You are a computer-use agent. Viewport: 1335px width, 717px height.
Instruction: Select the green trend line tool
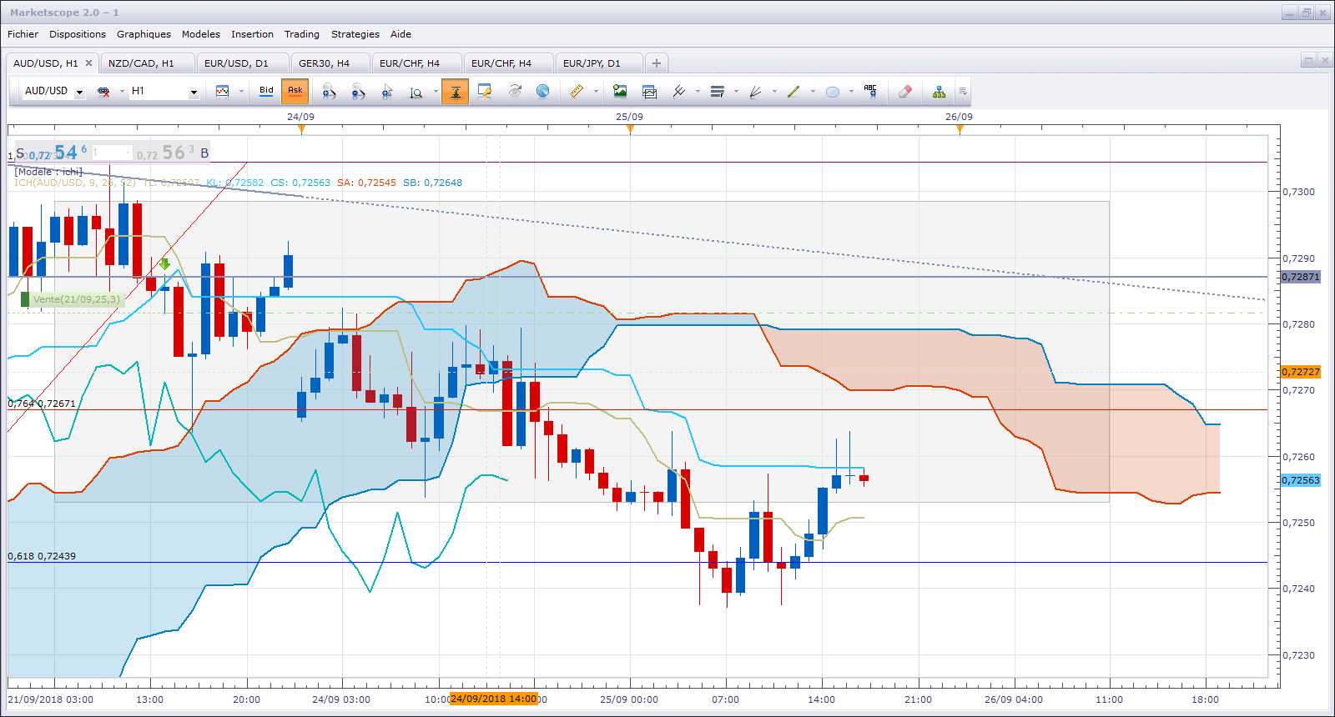(x=793, y=92)
